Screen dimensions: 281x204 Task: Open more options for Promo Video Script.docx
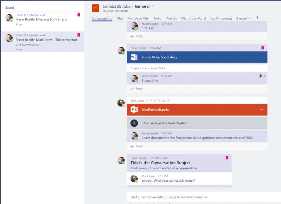click(261, 57)
